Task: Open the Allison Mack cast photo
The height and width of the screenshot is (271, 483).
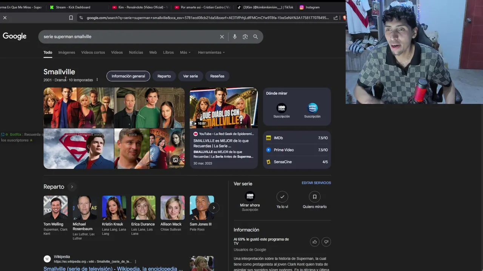Action: click(x=172, y=208)
